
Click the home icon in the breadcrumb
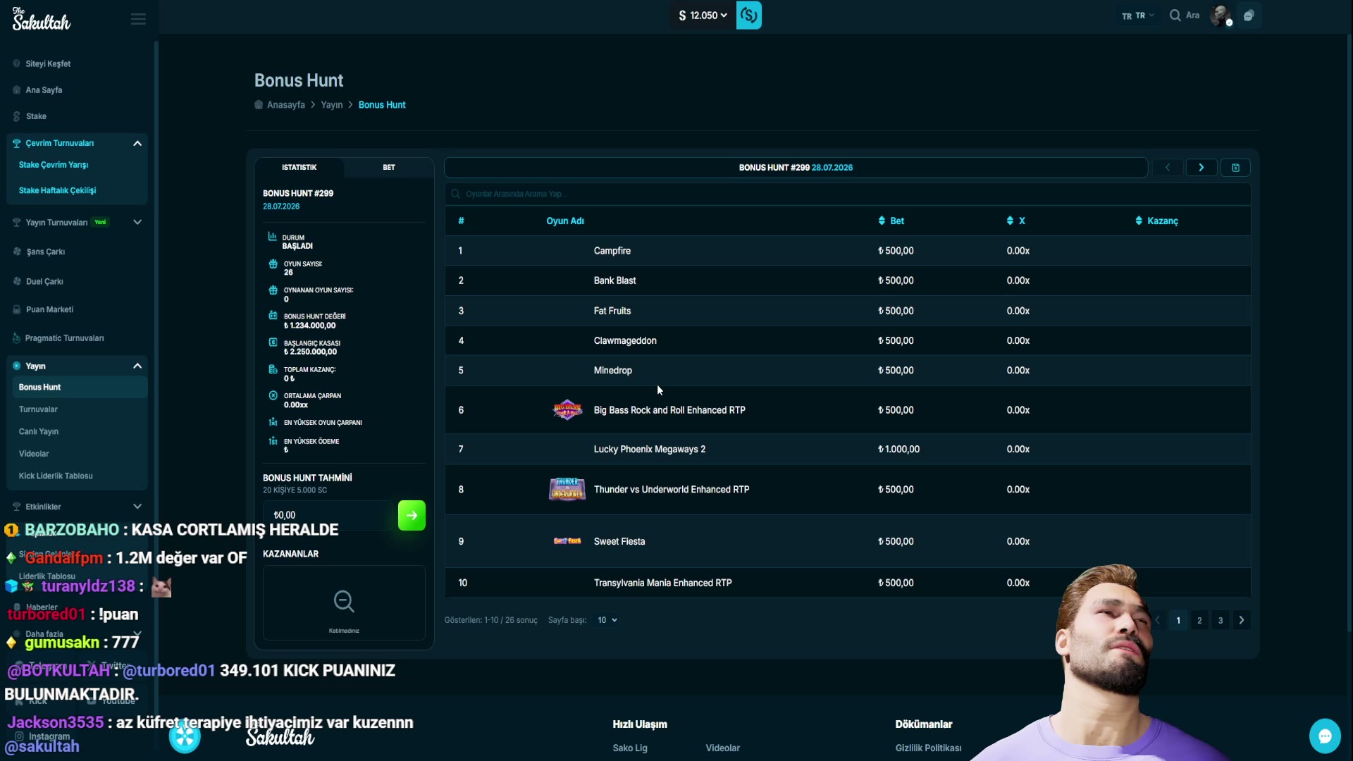click(x=259, y=105)
